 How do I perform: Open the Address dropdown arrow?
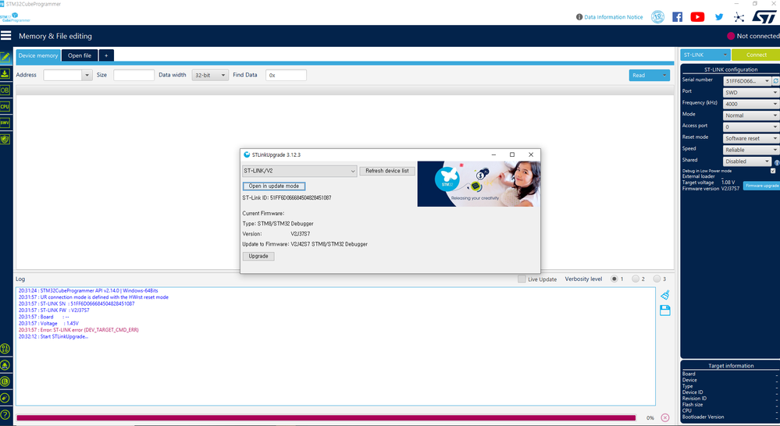coord(87,75)
